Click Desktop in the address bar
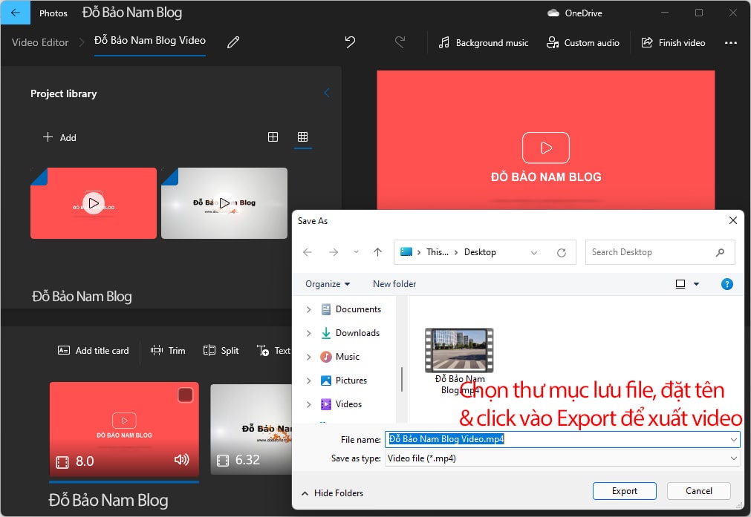The height and width of the screenshot is (517, 751). pos(480,252)
